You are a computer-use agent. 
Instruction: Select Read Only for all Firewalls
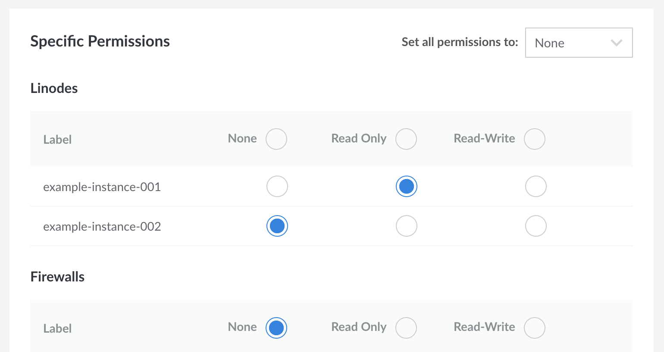point(406,327)
